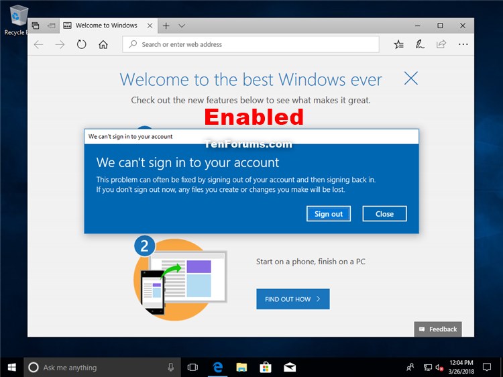Show tabs you've set aside in Edge

pyautogui.click(x=36, y=25)
